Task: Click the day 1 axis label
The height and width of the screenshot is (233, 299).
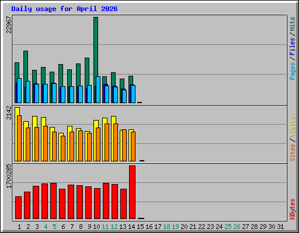Action: [x=19, y=227]
